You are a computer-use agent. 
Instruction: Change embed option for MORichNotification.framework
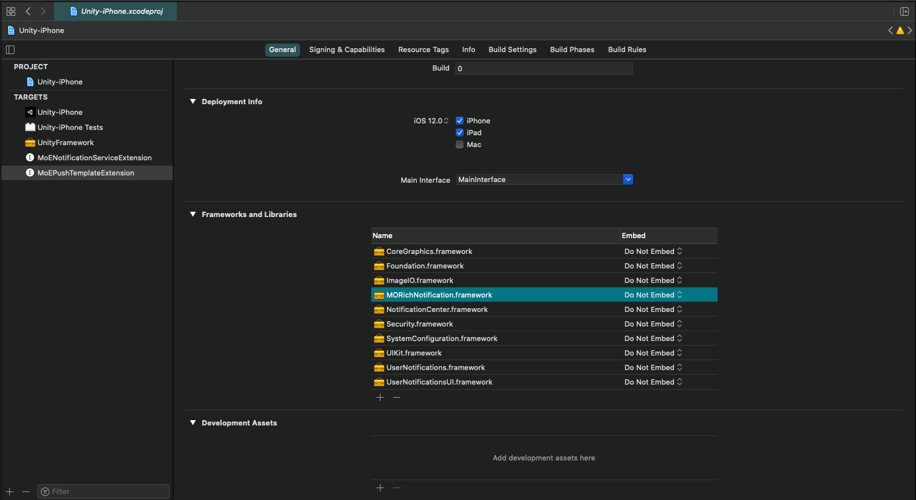[x=653, y=295]
